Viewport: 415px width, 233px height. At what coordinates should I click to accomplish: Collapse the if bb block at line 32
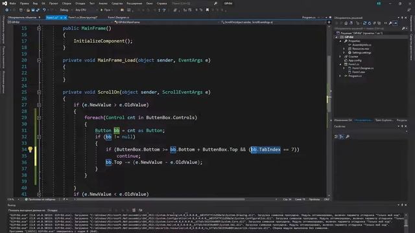pyautogui.click(x=39, y=137)
